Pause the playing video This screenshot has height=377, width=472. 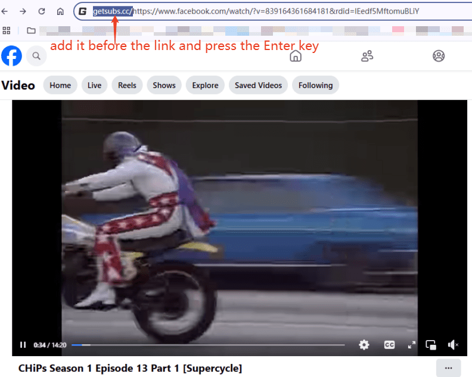[23, 345]
